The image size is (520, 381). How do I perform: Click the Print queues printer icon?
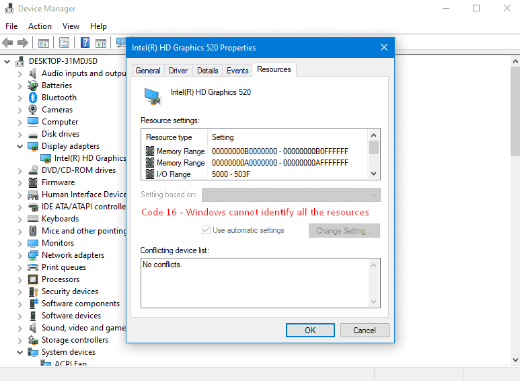(33, 267)
